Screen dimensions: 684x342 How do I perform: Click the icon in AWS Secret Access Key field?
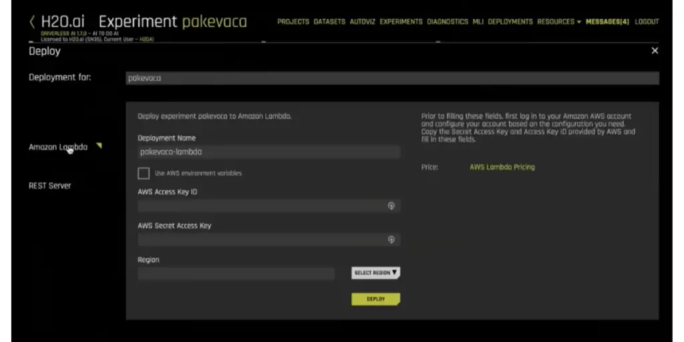pos(391,240)
